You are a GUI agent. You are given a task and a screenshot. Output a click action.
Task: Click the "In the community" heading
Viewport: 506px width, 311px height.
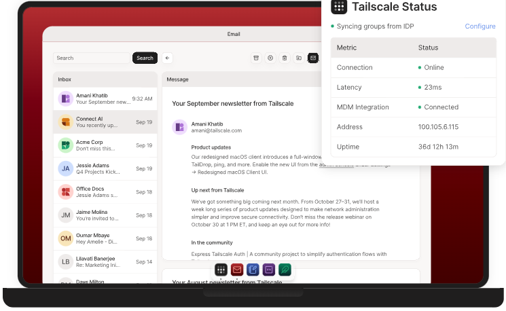[212, 242]
